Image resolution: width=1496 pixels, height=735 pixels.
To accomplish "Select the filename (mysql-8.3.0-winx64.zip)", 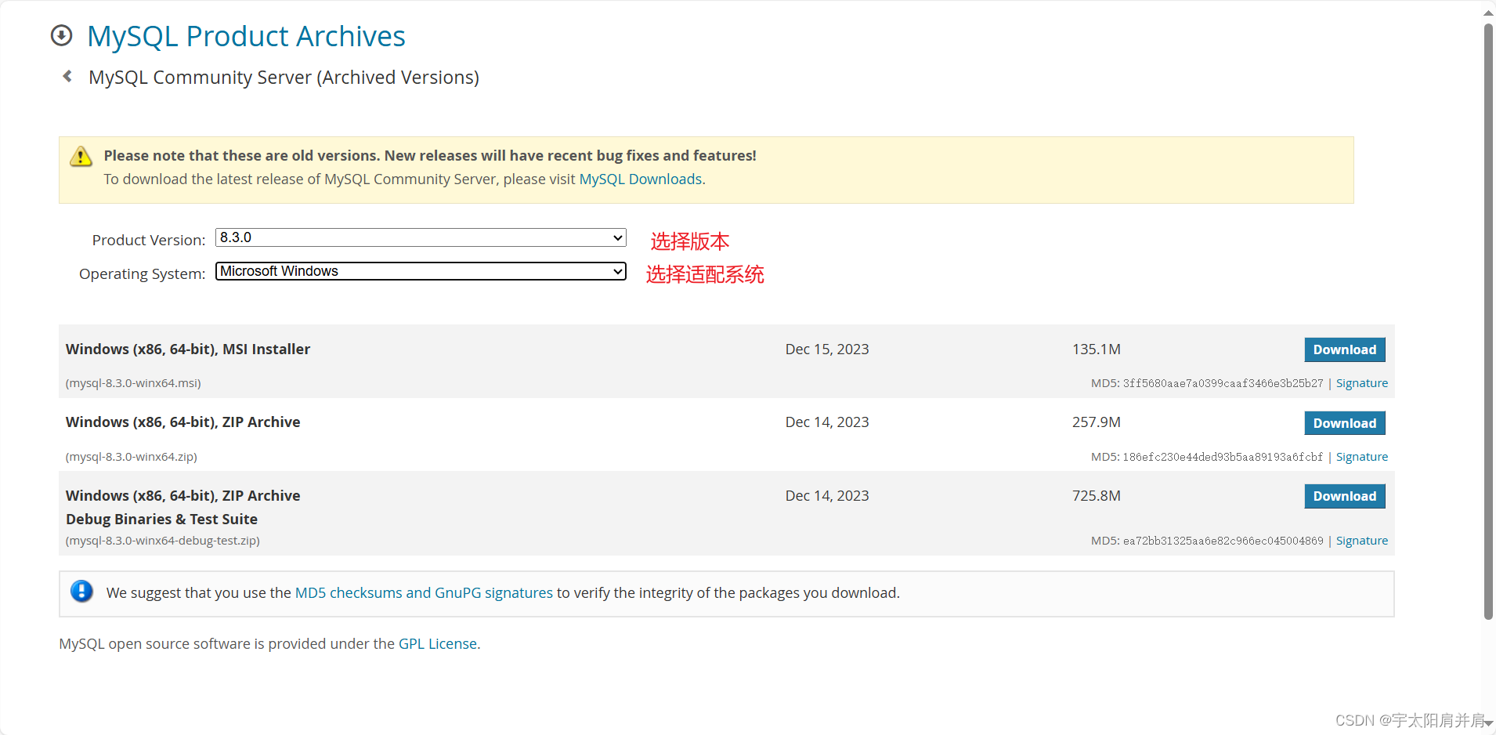I will 132,457.
